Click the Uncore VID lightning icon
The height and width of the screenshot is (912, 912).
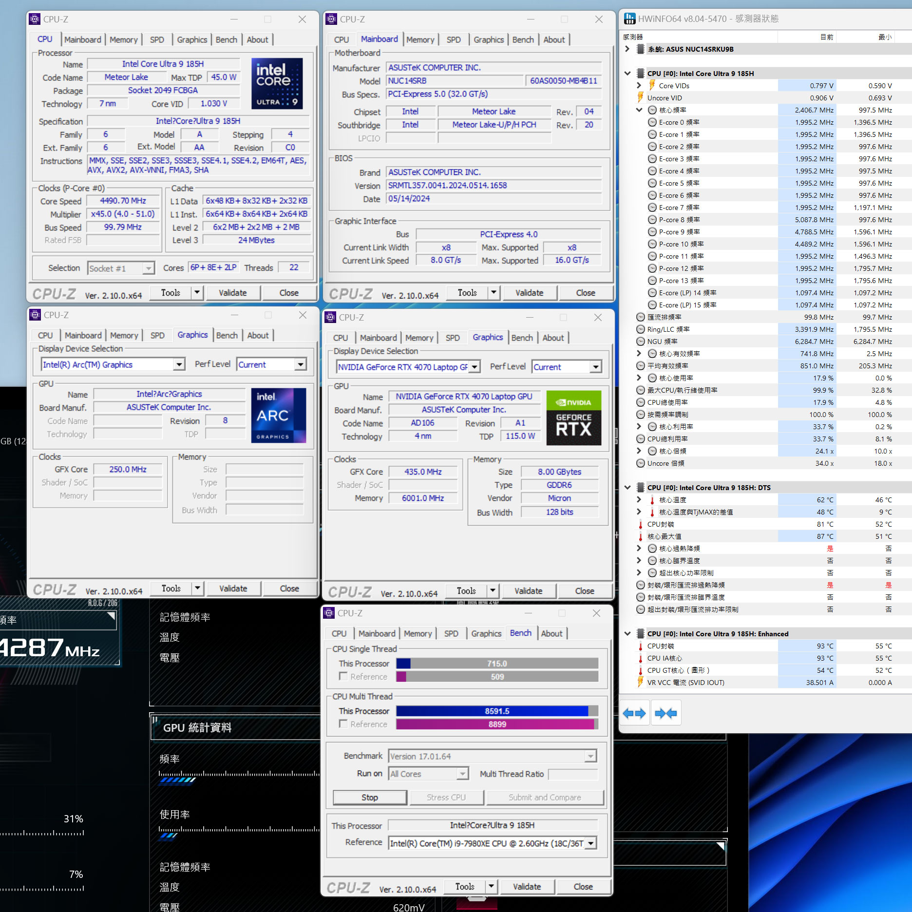641,97
